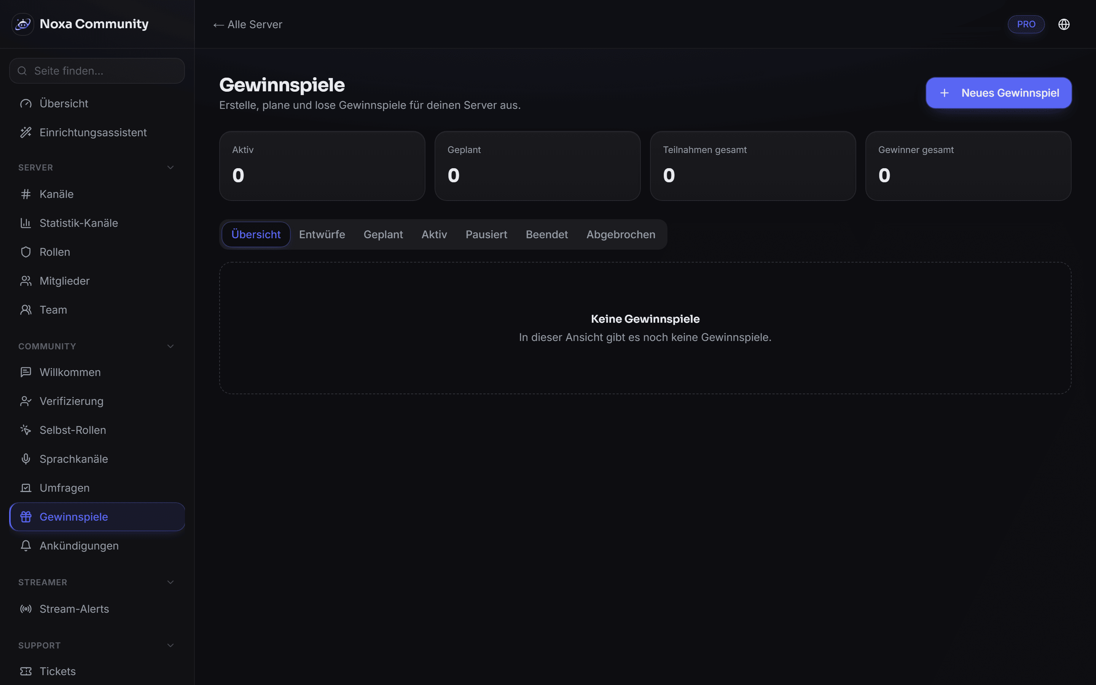Switch to the Geplant tab
The image size is (1096, 685).
tap(383, 234)
